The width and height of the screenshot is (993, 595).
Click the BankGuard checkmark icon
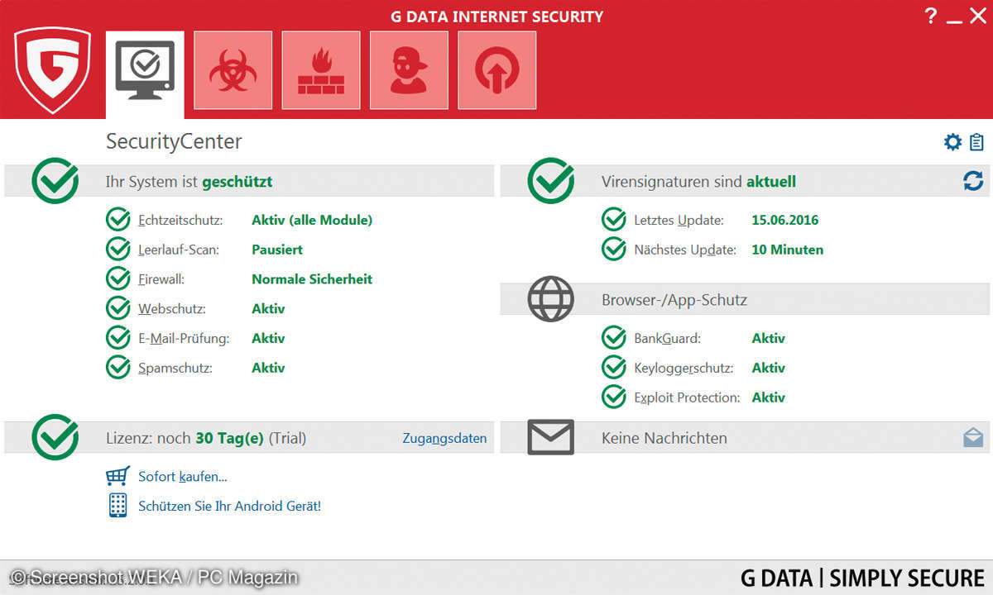point(614,338)
